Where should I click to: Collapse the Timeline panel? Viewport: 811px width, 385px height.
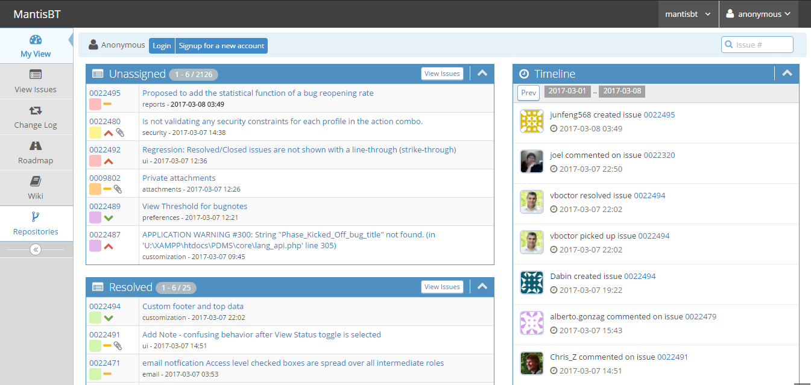pos(787,74)
